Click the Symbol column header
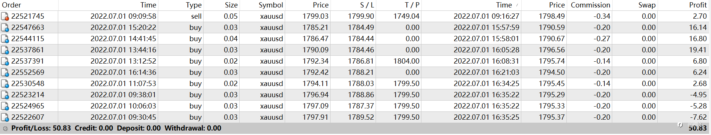This screenshot has height=135, width=711. click(x=262, y=5)
